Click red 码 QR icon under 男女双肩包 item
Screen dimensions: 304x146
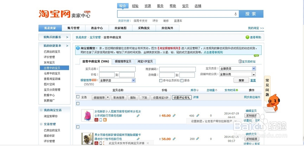(96, 143)
